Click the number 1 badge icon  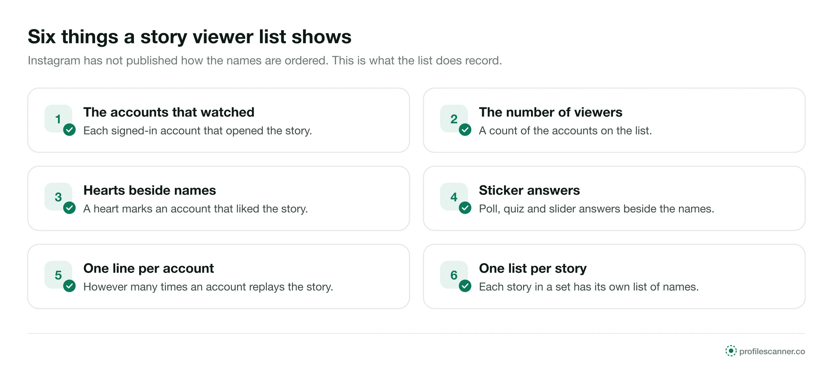58,119
